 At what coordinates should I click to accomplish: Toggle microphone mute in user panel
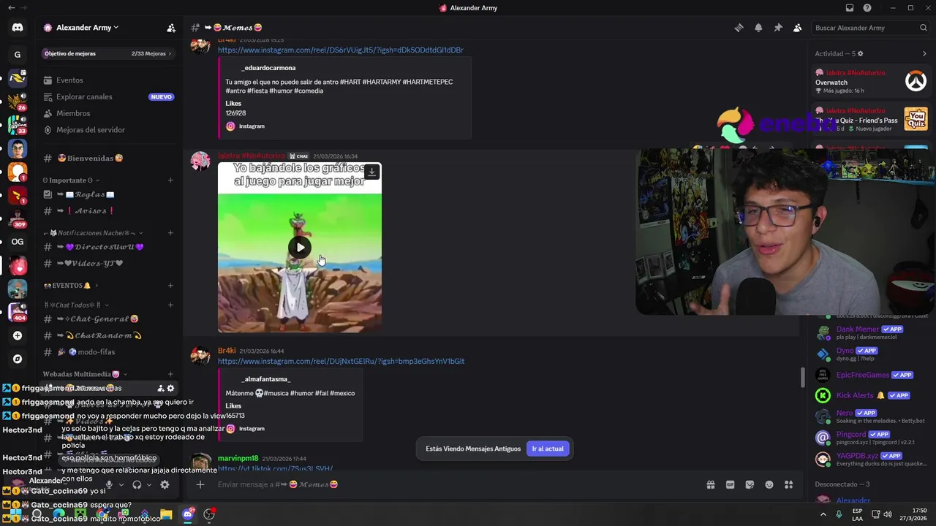pyautogui.click(x=109, y=484)
